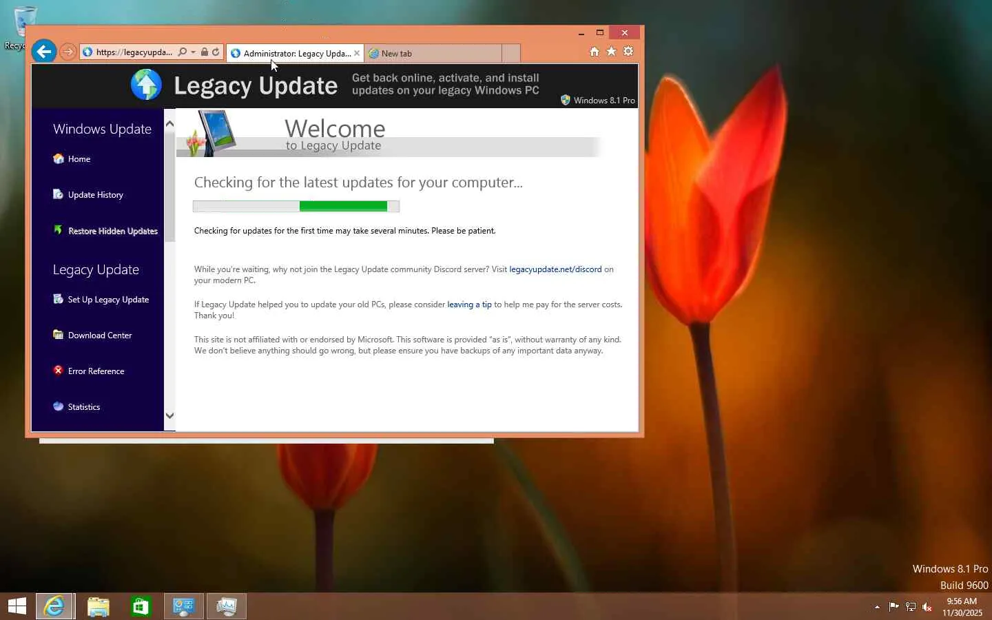Click the search magnifier in the address bar

pyautogui.click(x=183, y=52)
